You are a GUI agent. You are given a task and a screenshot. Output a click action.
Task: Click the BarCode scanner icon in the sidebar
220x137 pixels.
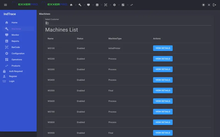pos(7,47)
